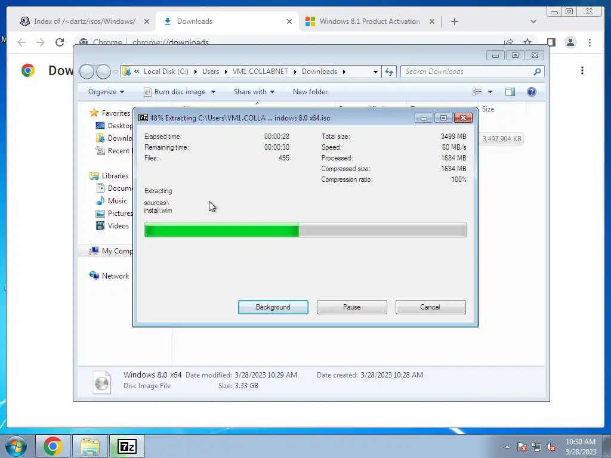Reload the Chrome page
The height and width of the screenshot is (458, 611).
coord(60,42)
